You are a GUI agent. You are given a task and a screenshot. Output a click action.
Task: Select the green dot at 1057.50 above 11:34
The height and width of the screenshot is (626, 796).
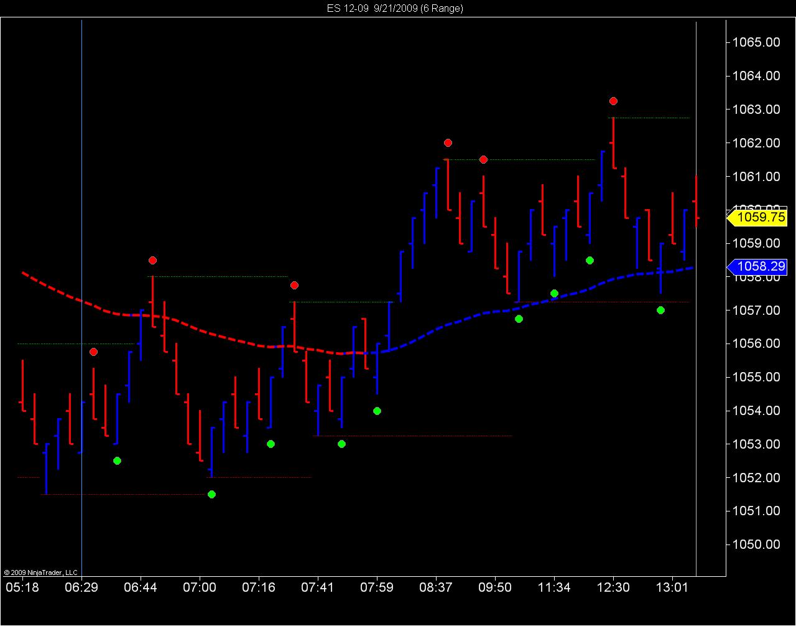tap(554, 293)
